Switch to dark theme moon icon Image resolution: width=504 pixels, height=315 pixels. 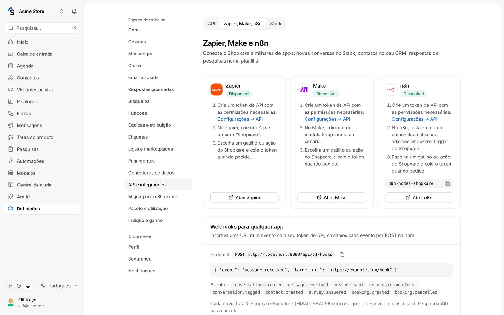pyautogui.click(x=19, y=286)
